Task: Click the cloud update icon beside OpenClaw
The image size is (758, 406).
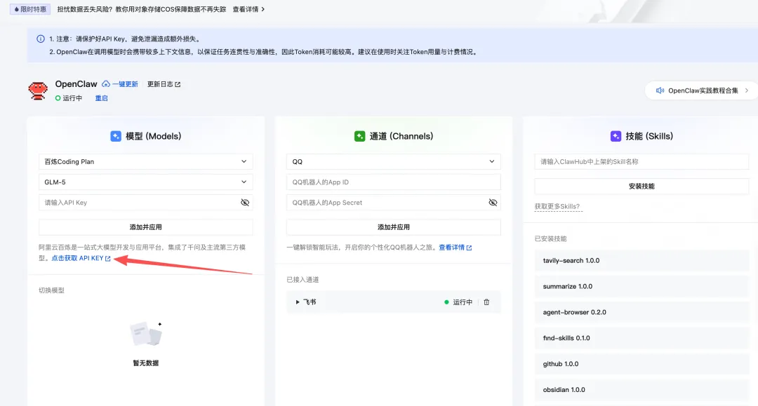Action: pyautogui.click(x=106, y=84)
